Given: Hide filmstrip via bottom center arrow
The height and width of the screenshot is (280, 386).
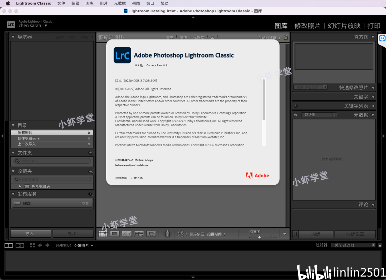Looking at the screenshot, I should [x=193, y=277].
